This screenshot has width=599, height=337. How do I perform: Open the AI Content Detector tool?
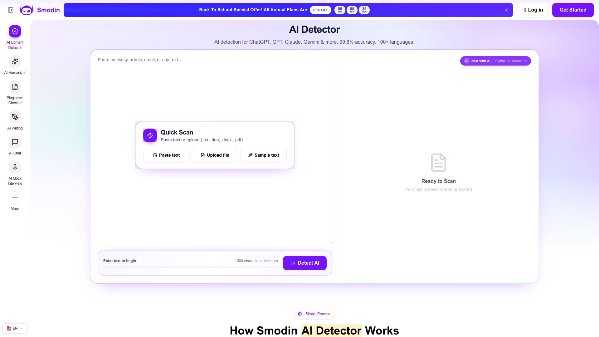coord(15,37)
